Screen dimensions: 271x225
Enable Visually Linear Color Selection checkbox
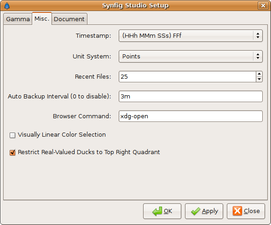pyautogui.click(x=12, y=135)
